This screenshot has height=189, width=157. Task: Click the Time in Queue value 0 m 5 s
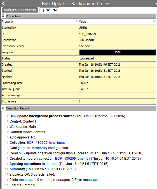click(x=83, y=89)
